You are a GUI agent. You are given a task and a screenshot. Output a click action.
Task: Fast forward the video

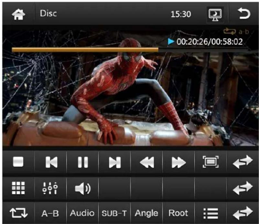(179, 163)
